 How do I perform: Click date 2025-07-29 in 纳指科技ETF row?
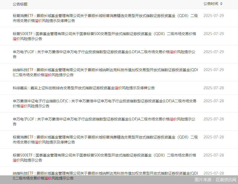213,70
